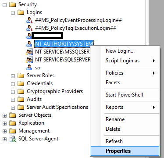Select the sa login name

pyautogui.click(x=37, y=68)
